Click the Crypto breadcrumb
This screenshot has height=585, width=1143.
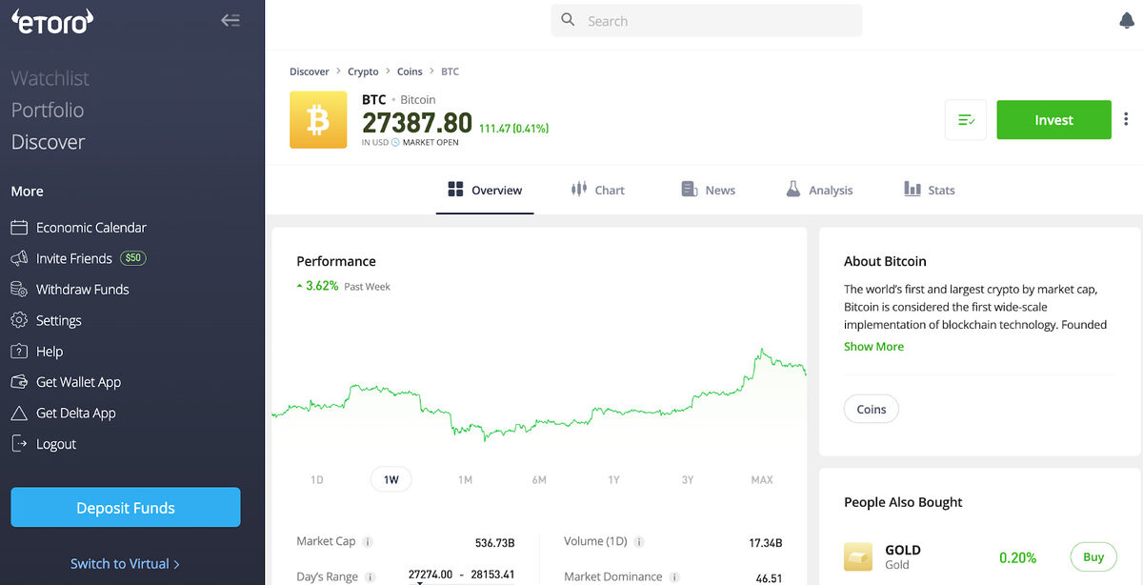[363, 71]
